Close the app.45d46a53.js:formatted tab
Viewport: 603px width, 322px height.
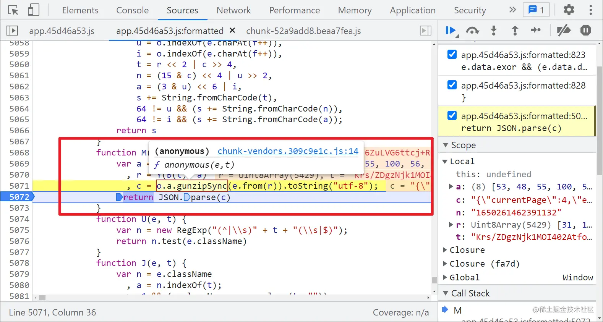[232, 31]
